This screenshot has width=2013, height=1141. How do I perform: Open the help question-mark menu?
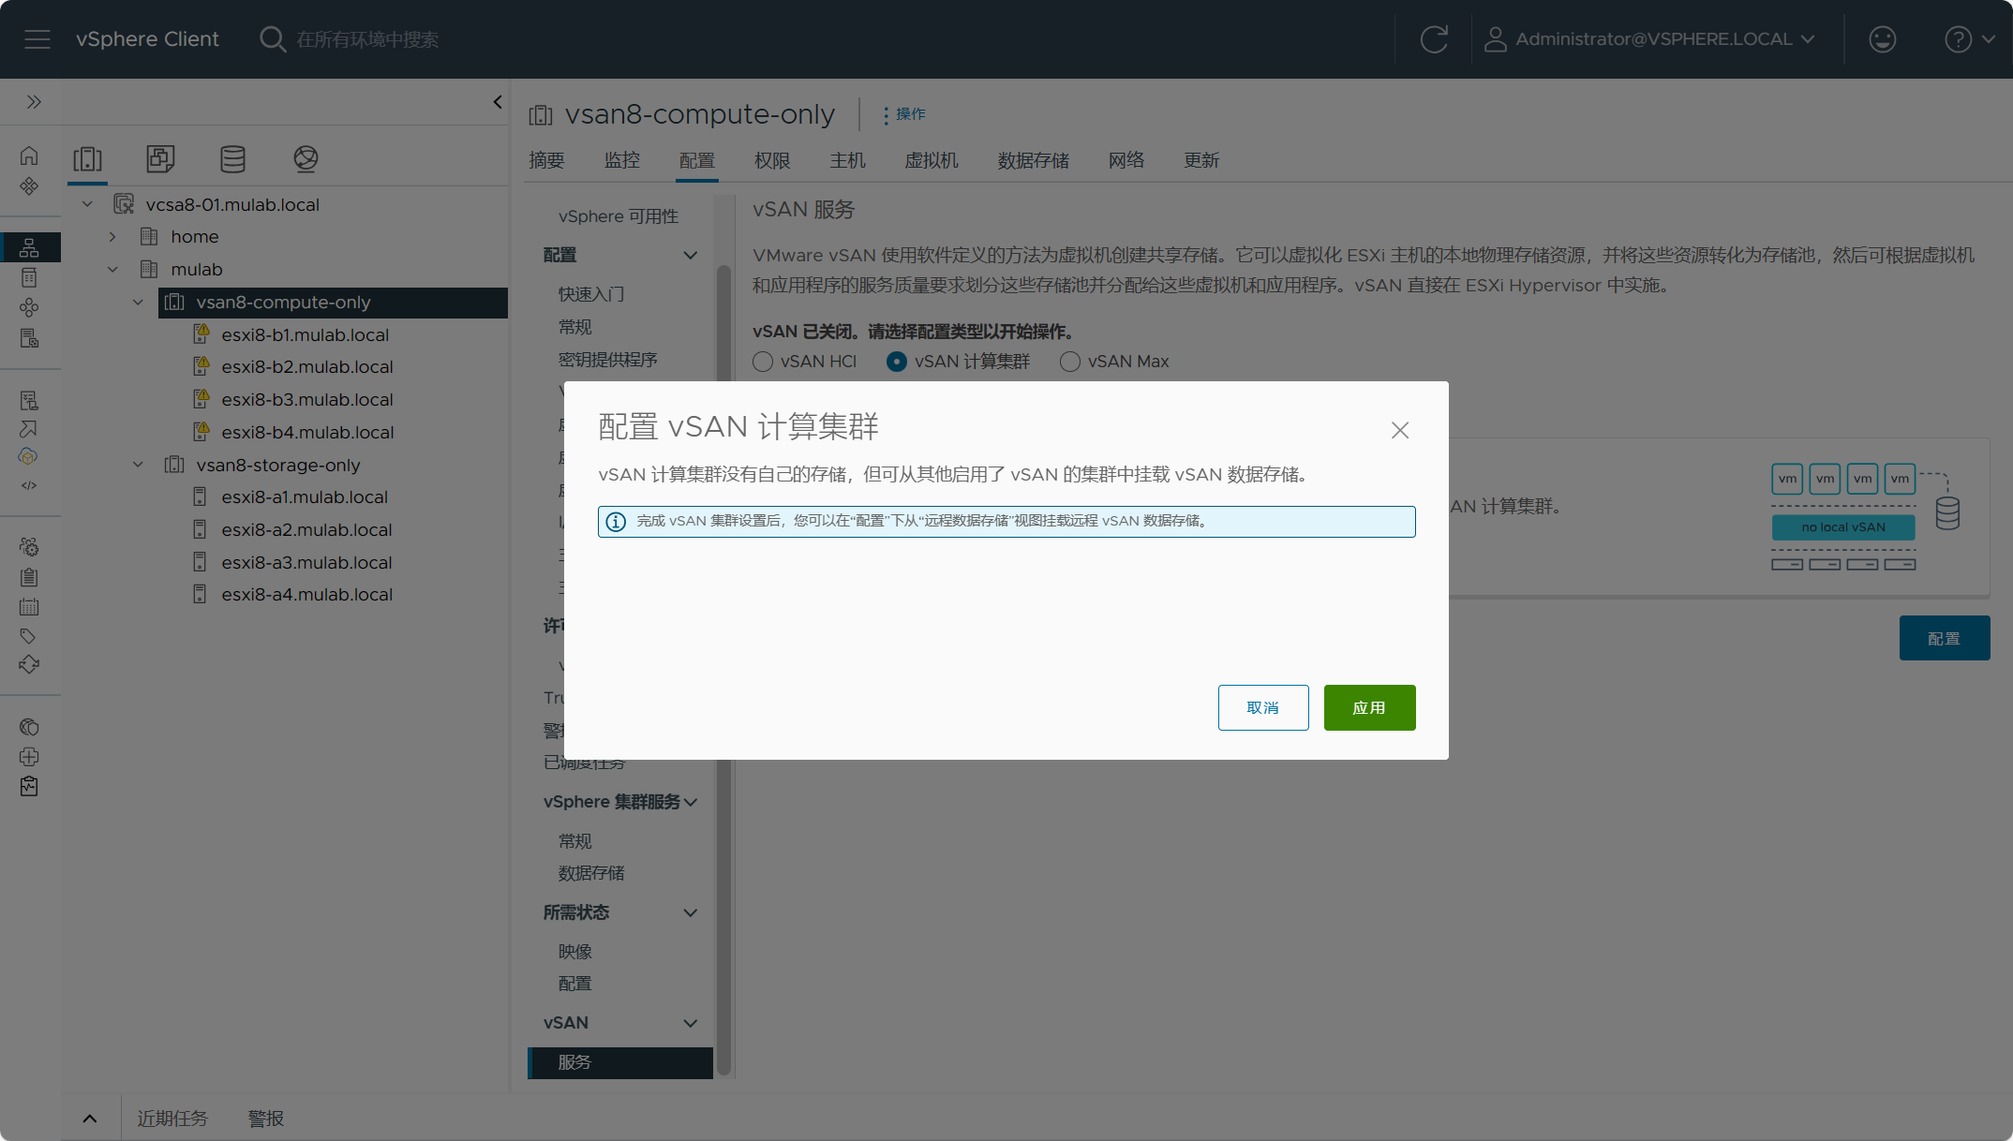(1969, 39)
